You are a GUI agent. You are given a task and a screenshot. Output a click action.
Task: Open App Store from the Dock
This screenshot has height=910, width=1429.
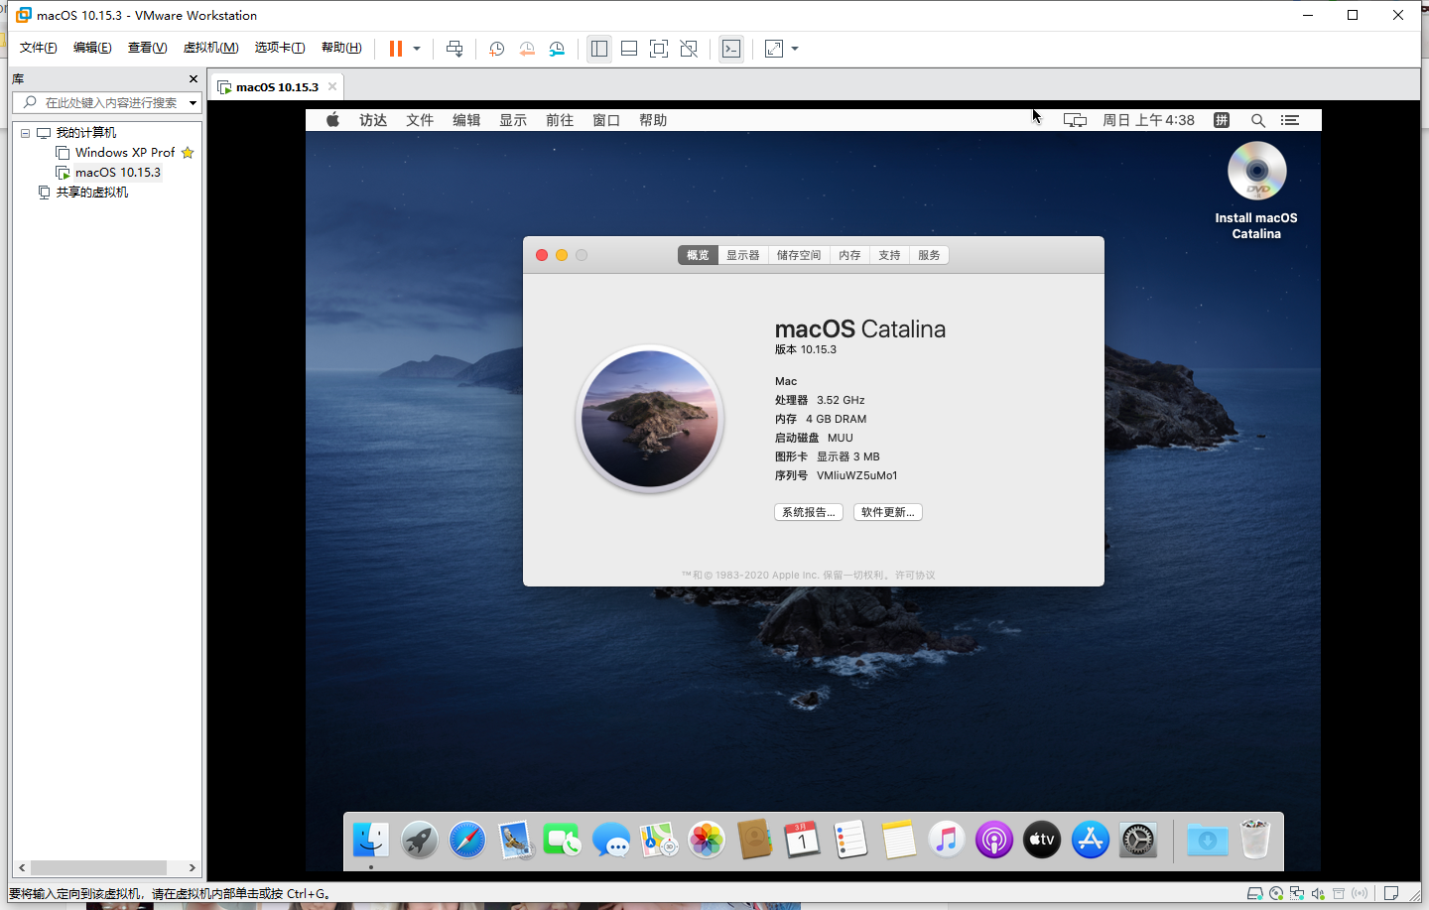tap(1091, 841)
